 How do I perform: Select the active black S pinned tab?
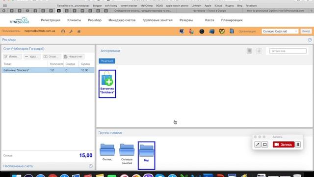pos(59,11)
